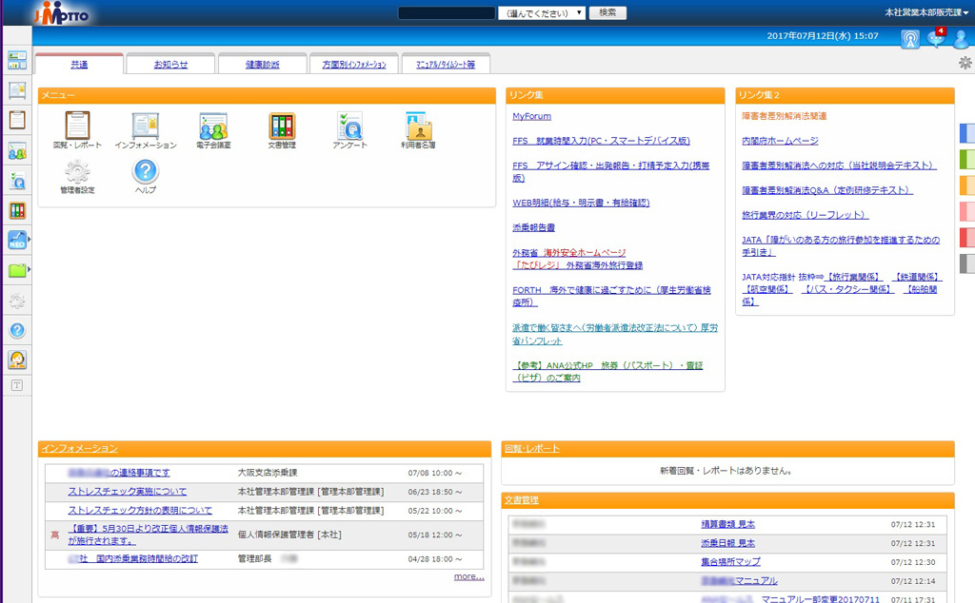
Task: Expand the NEO sidebar flyout arrow
Action: (x=31, y=240)
